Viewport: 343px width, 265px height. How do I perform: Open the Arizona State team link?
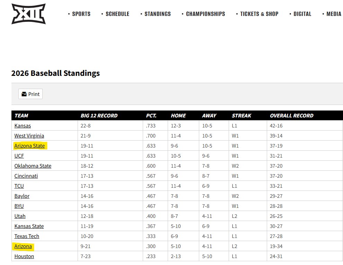[x=29, y=146]
